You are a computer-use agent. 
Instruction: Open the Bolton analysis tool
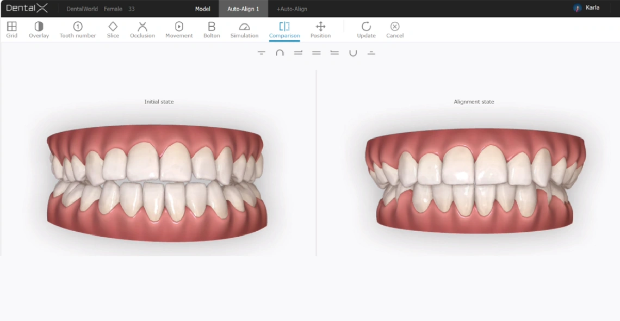pyautogui.click(x=212, y=30)
